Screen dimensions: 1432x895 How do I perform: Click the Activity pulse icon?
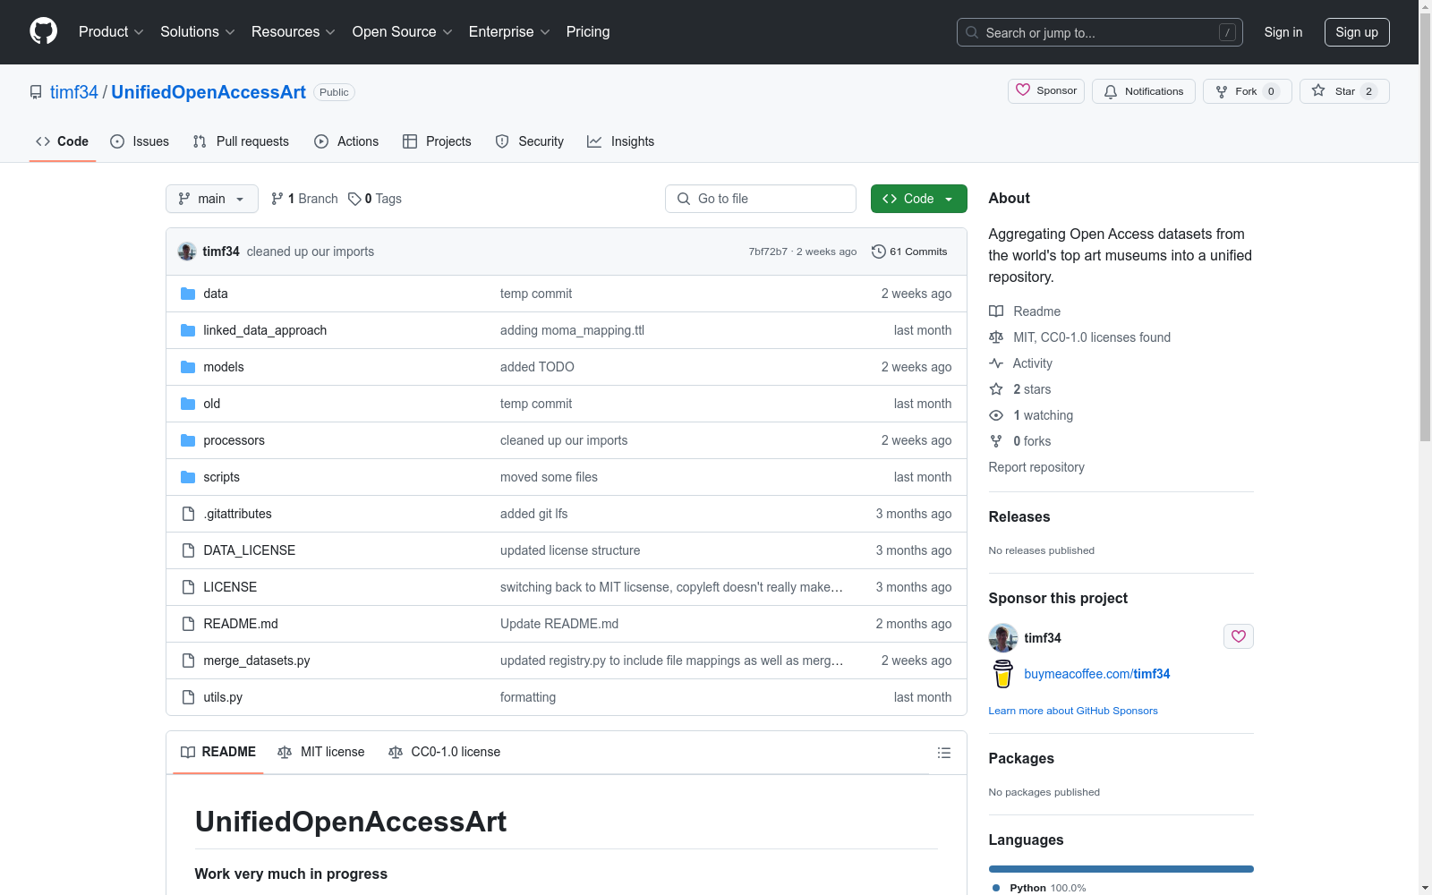pyautogui.click(x=996, y=363)
